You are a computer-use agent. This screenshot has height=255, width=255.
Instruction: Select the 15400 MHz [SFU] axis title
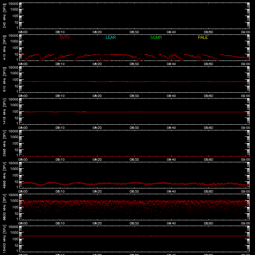(4, 239)
